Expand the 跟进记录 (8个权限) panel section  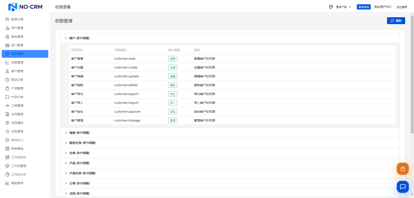click(230, 143)
